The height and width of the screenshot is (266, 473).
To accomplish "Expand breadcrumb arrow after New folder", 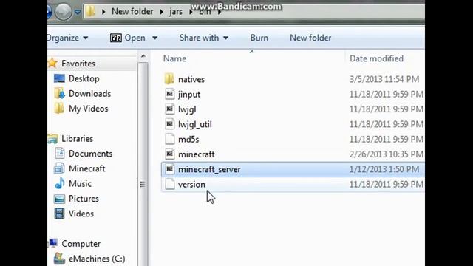I will (x=161, y=12).
